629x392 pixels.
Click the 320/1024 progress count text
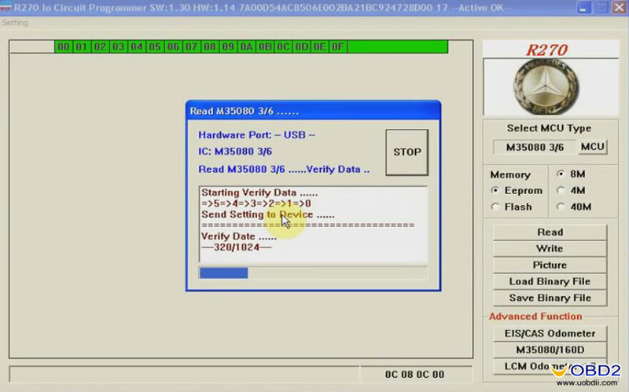pos(237,247)
